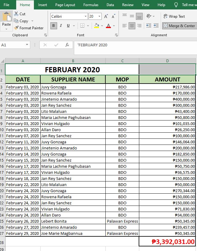Expand the borders dropdown arrow
Image resolution: width=197 pixels, height=251 pixels.
click(x=88, y=26)
